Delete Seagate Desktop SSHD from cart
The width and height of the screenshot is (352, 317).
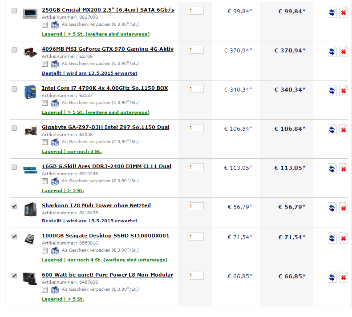pyautogui.click(x=344, y=238)
